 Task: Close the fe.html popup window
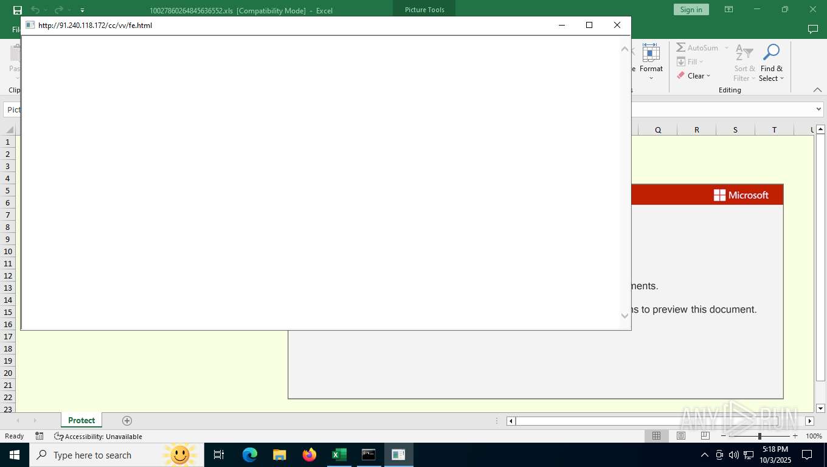[x=617, y=25]
